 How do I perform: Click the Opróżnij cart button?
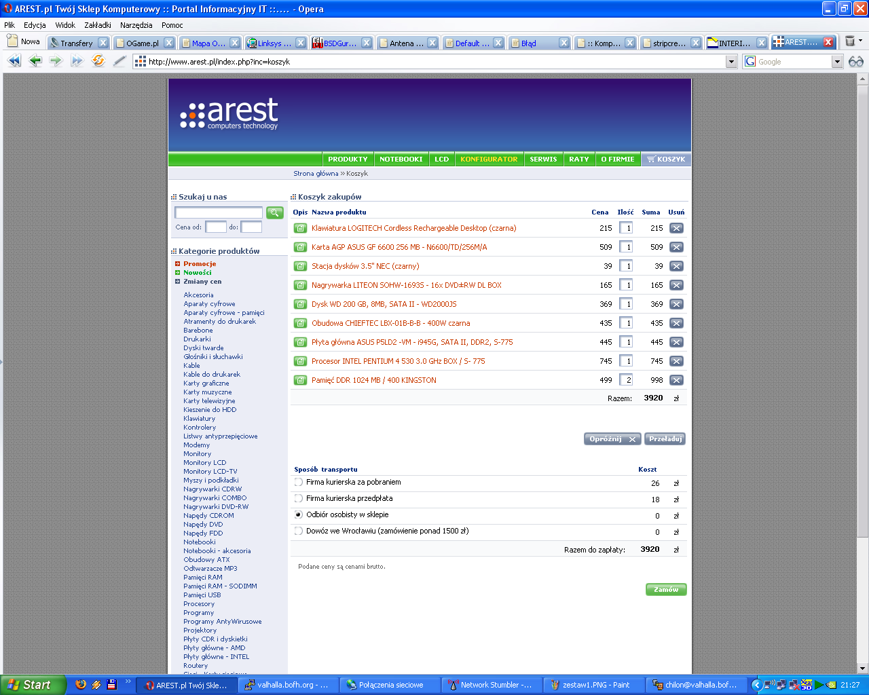[612, 439]
